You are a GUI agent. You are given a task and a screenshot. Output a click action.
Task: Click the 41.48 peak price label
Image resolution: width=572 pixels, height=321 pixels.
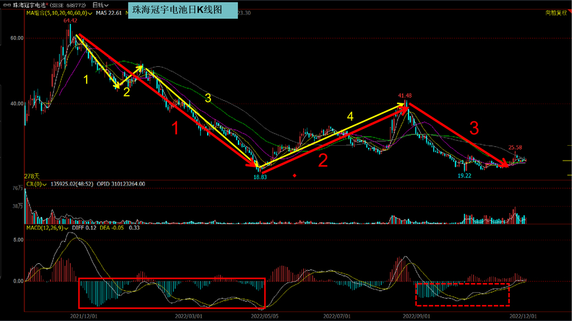pyautogui.click(x=405, y=96)
